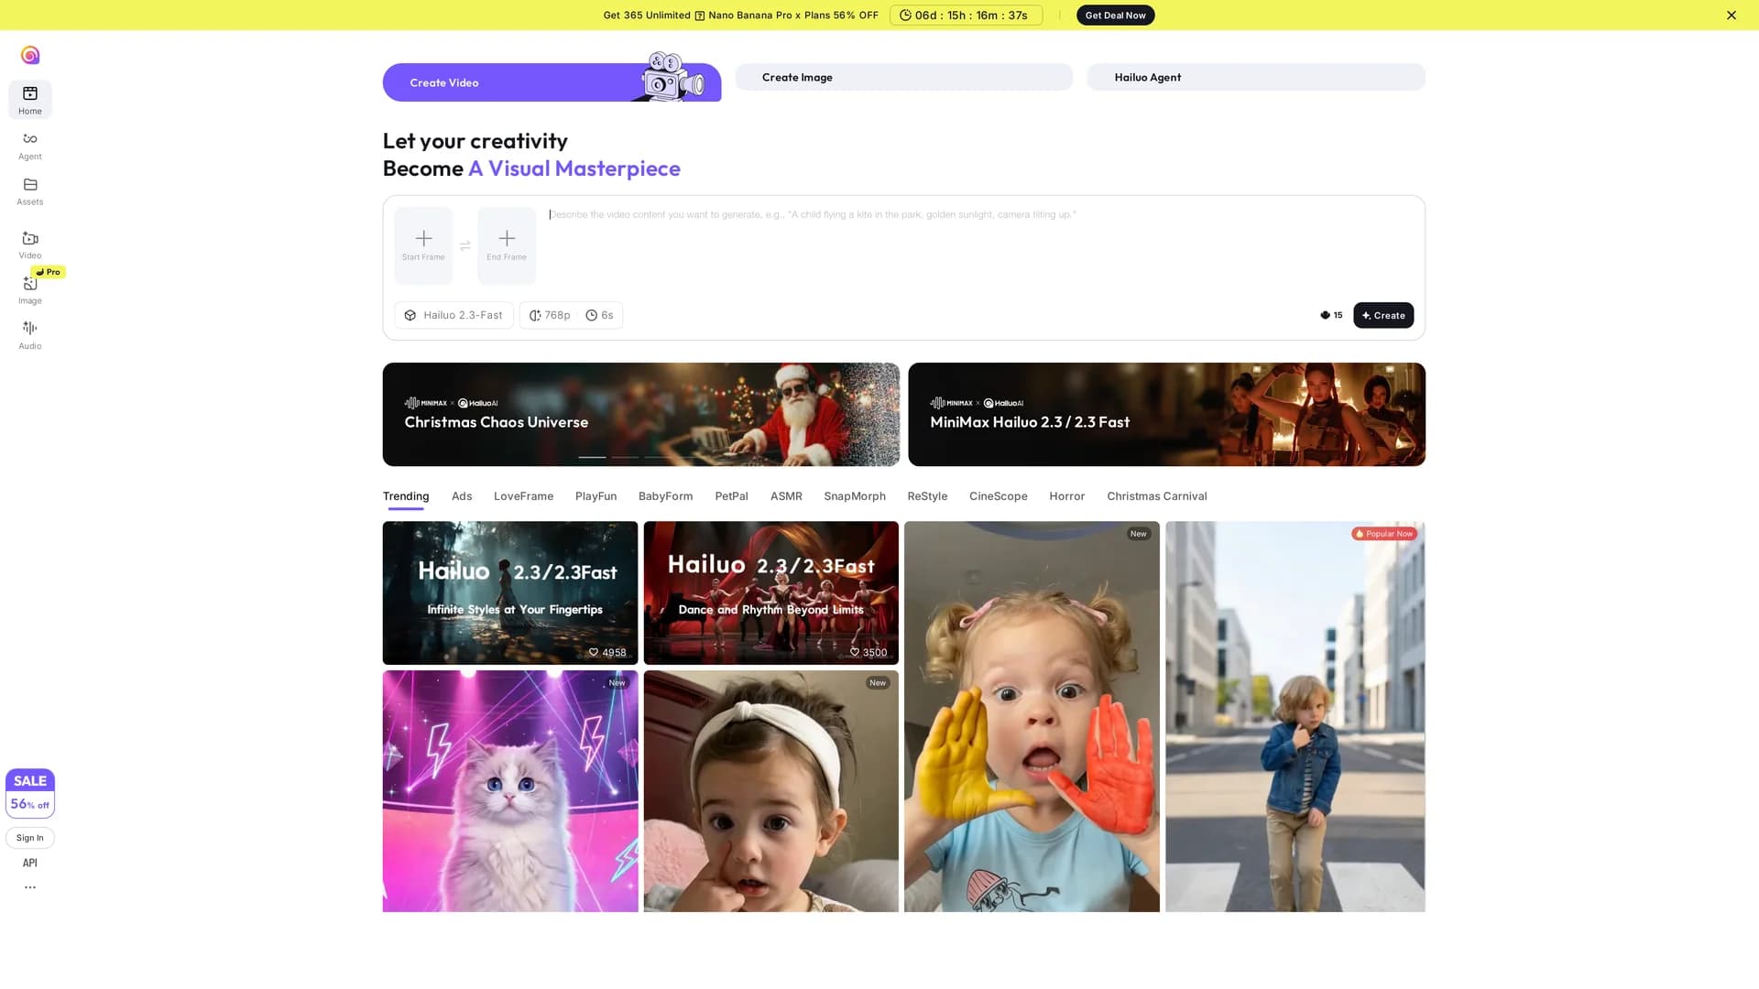Open the Infinite Styles at Your Fingertips video
This screenshot has width=1759, height=989.
tap(510, 592)
